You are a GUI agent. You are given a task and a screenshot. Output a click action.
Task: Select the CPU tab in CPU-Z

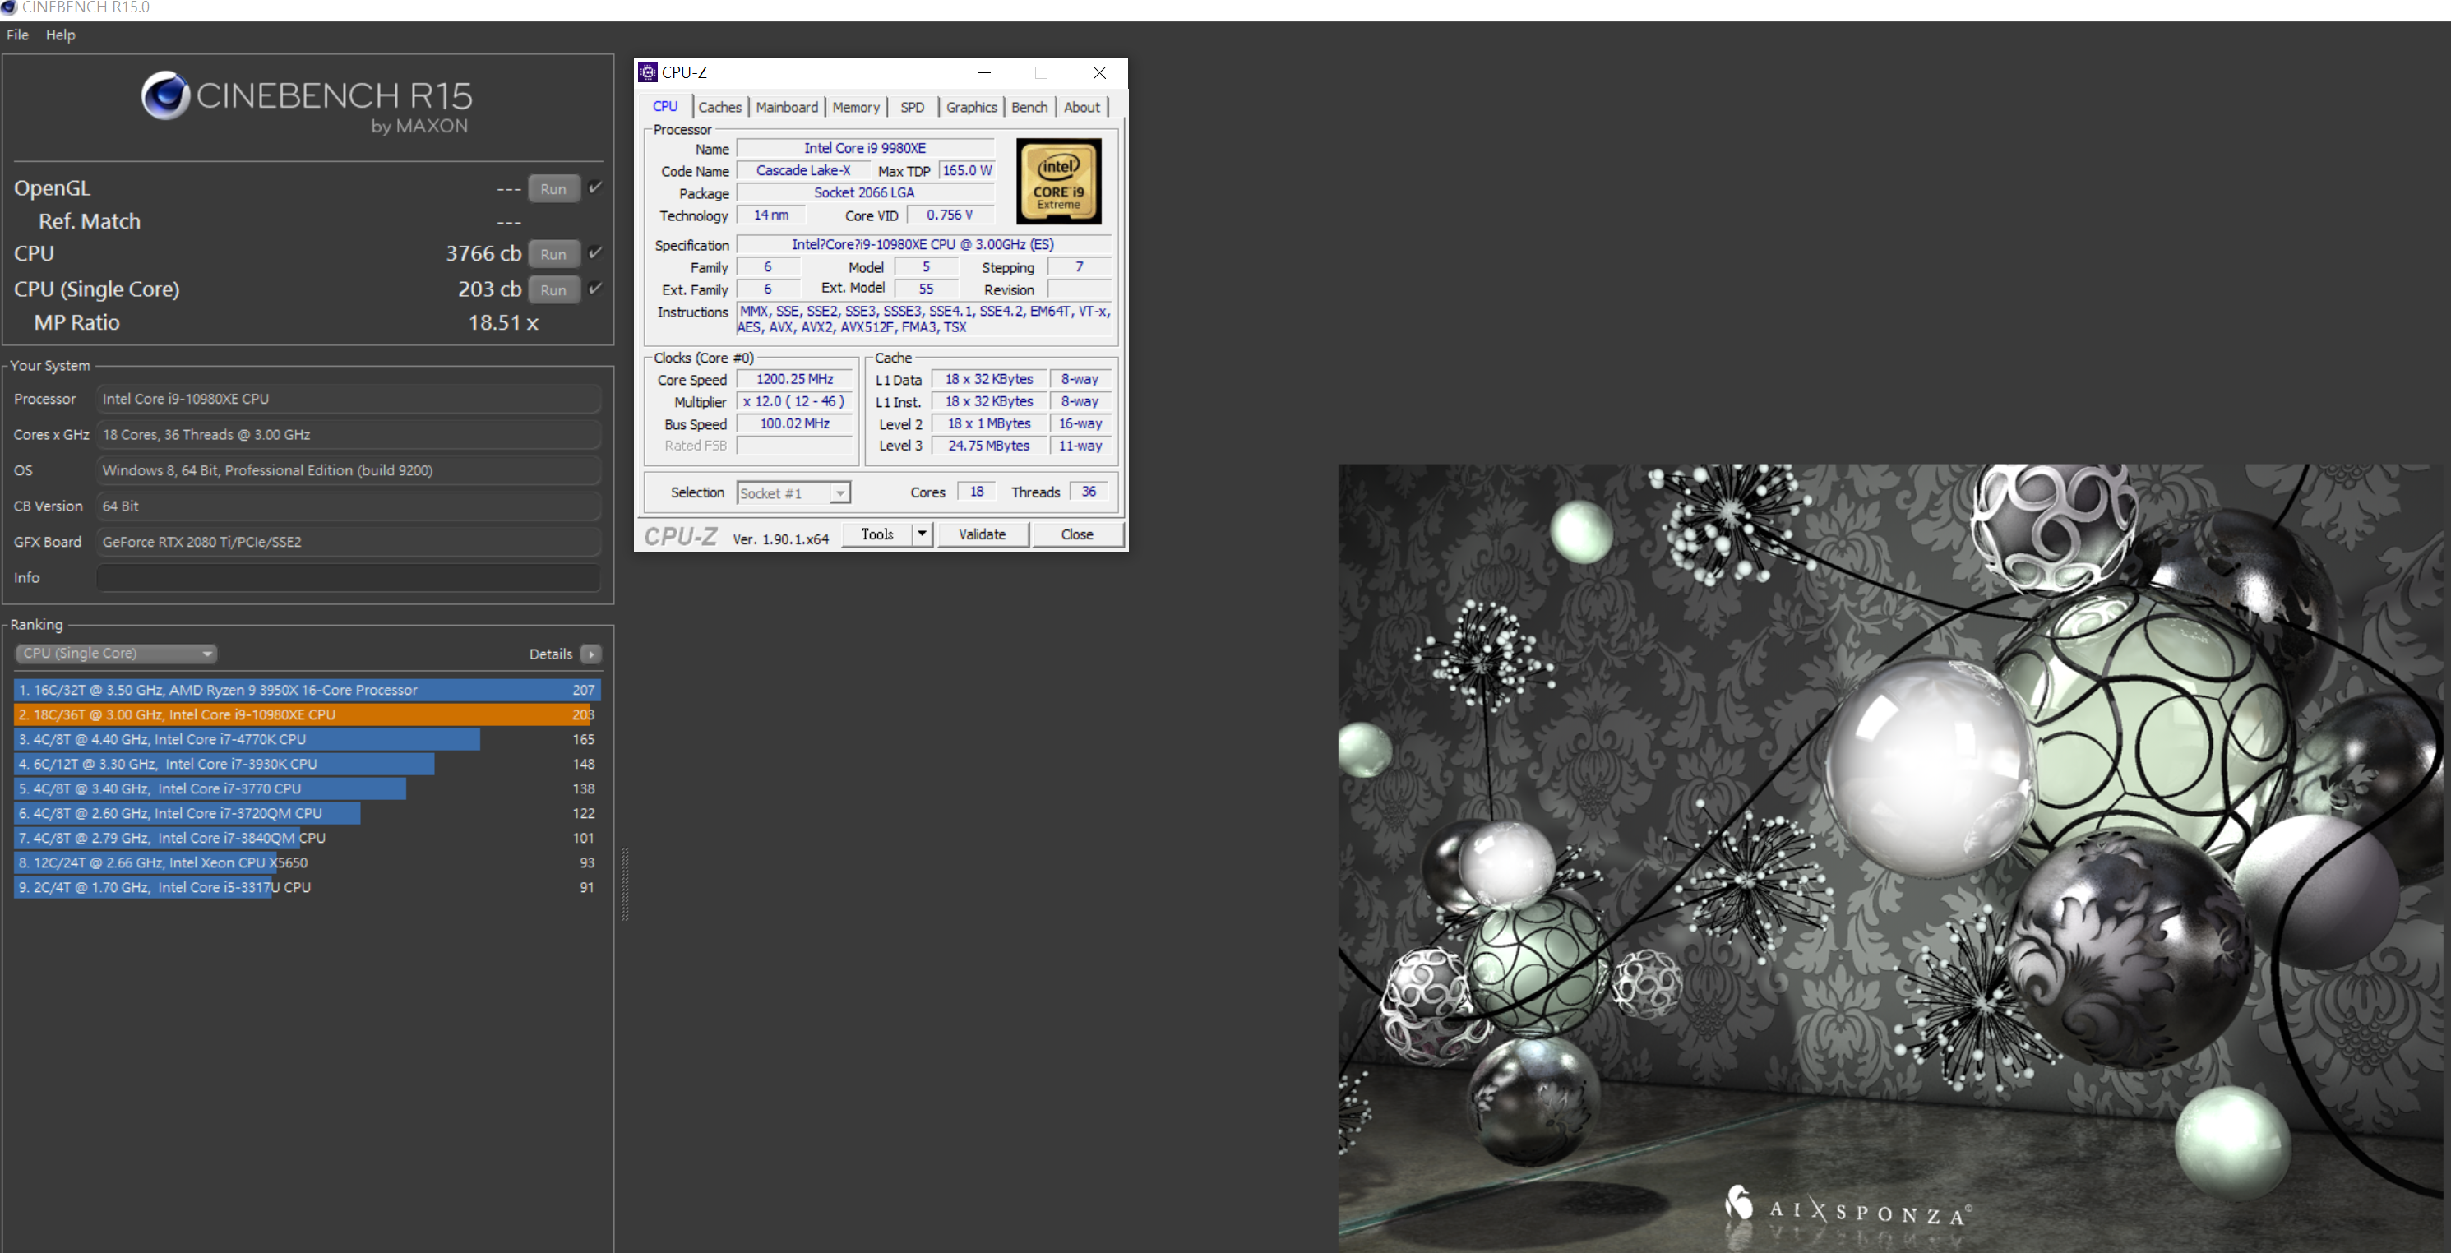(x=665, y=107)
